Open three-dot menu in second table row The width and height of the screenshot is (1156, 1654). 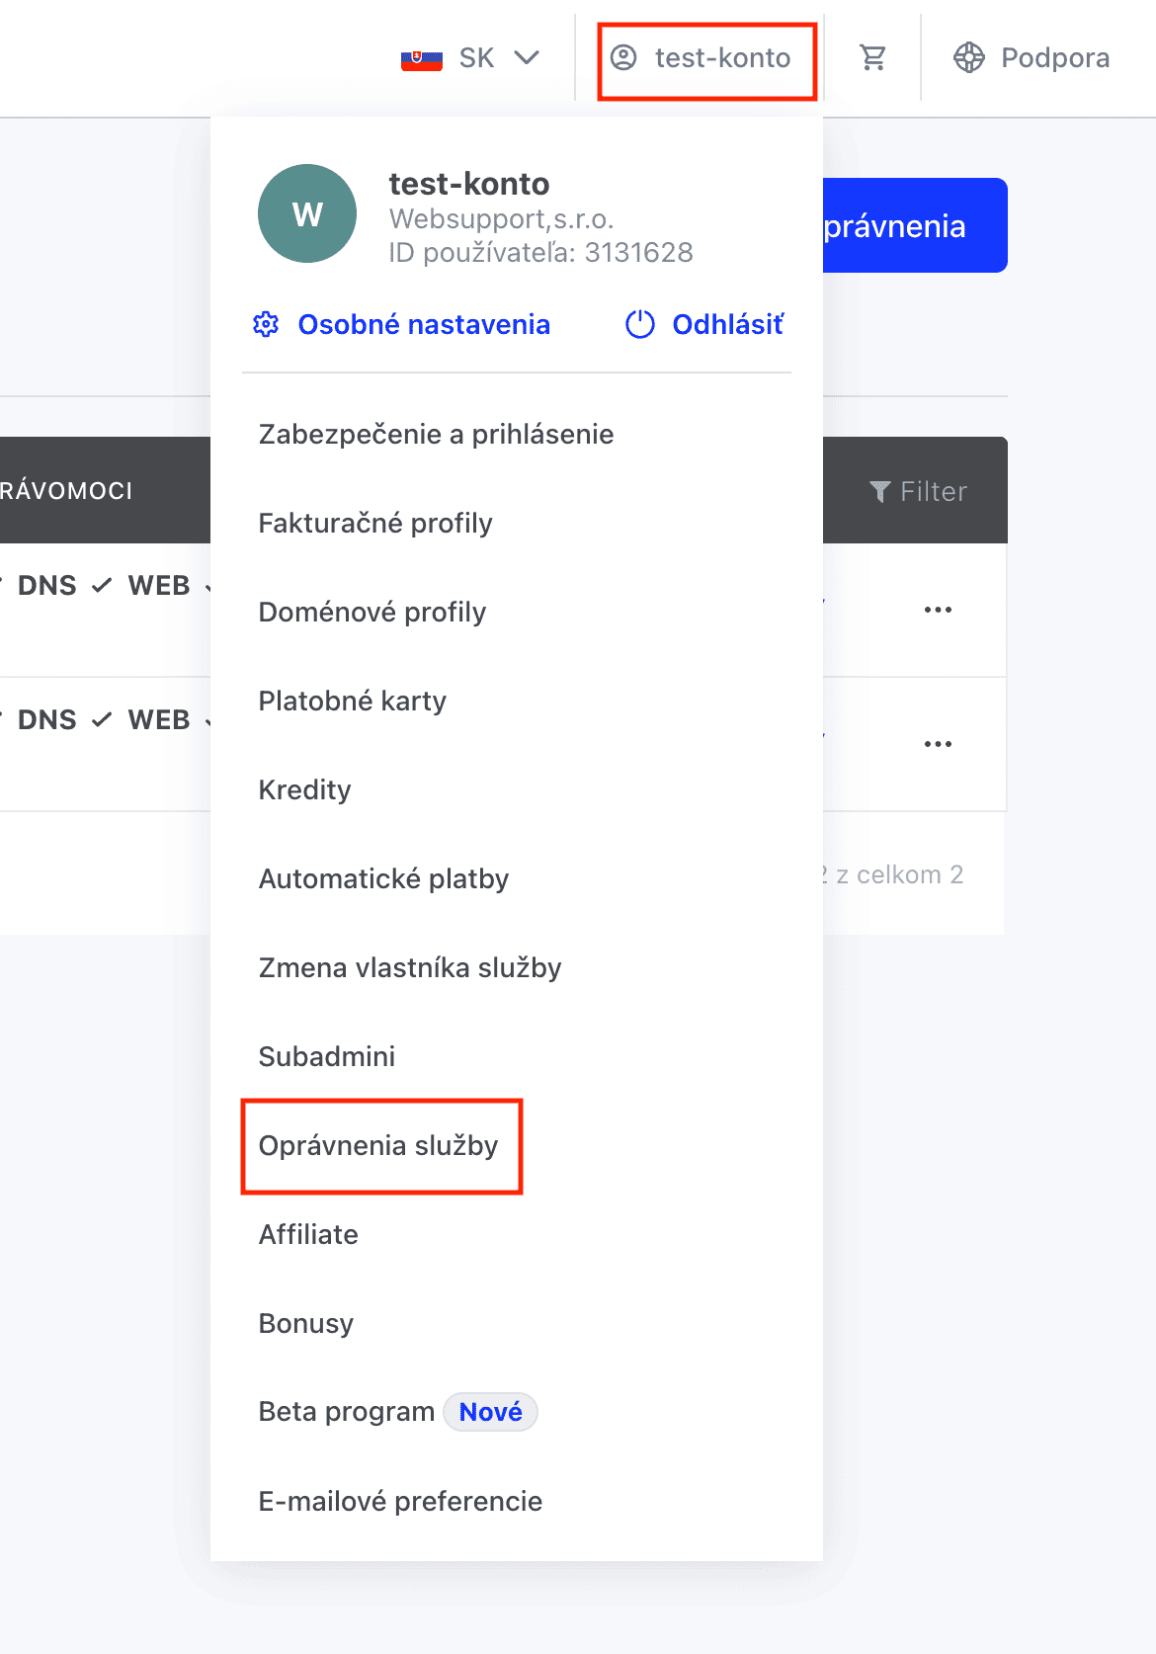pos(938,744)
